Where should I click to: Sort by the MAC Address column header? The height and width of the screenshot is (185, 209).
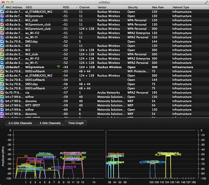14,7
